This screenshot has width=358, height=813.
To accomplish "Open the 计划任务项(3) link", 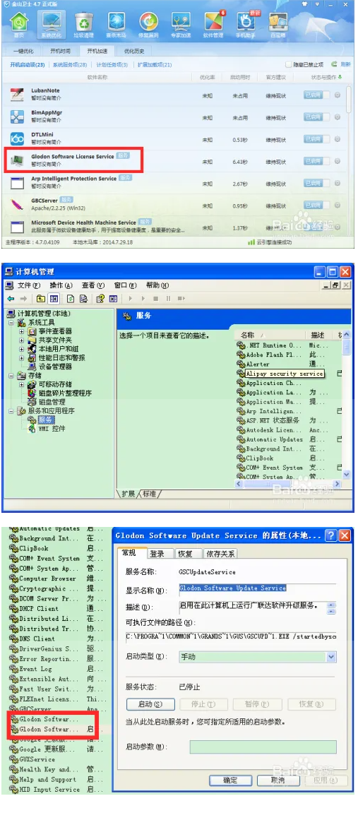I will coord(112,65).
